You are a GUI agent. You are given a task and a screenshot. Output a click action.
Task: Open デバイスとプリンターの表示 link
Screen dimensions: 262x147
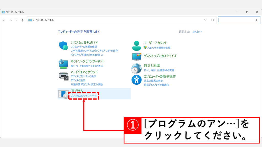[x=83, y=76]
